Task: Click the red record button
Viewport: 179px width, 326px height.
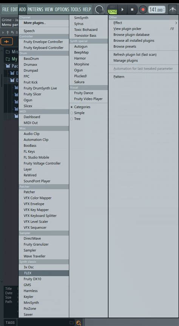Action: tap(143, 9)
